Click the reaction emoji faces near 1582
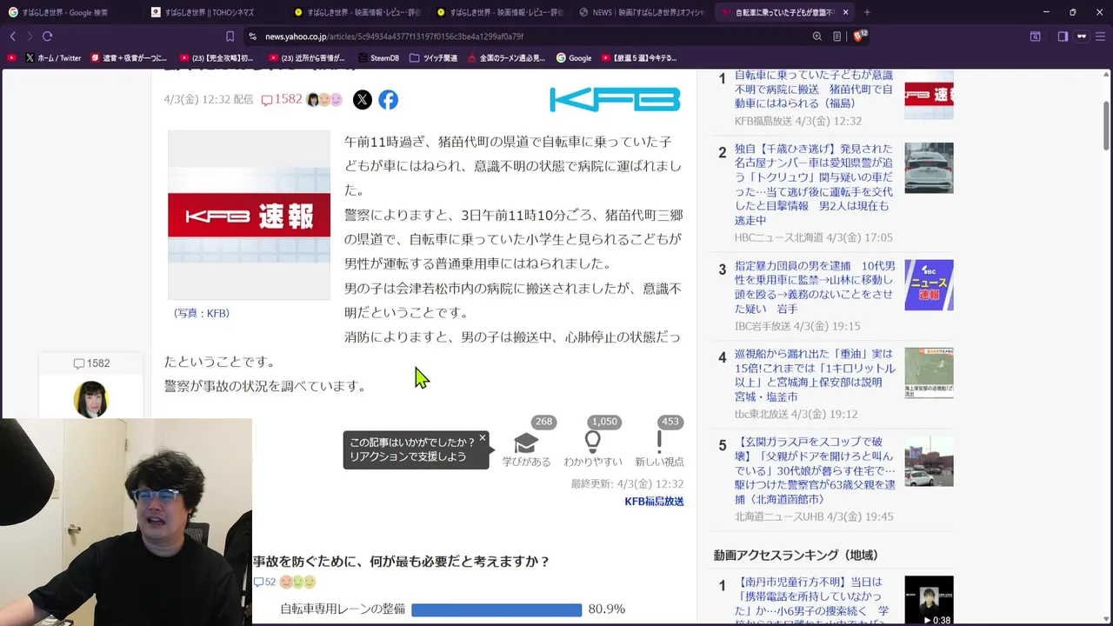This screenshot has height=626, width=1113. coord(324,100)
